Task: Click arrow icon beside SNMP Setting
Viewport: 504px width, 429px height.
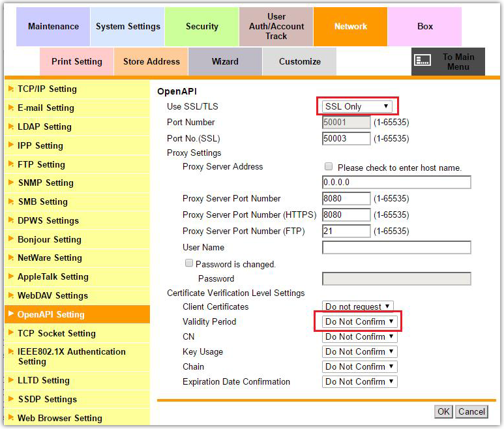Action: pos(11,183)
